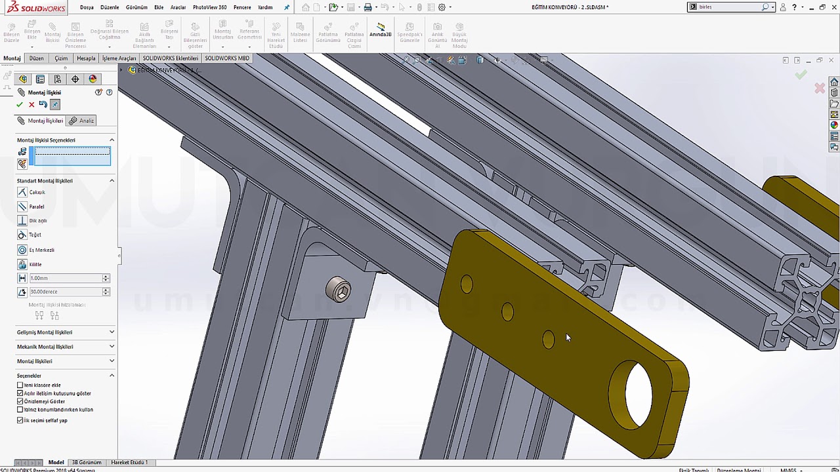Open the Options gear icon
The height and width of the screenshot is (472, 840).
pos(442,7)
